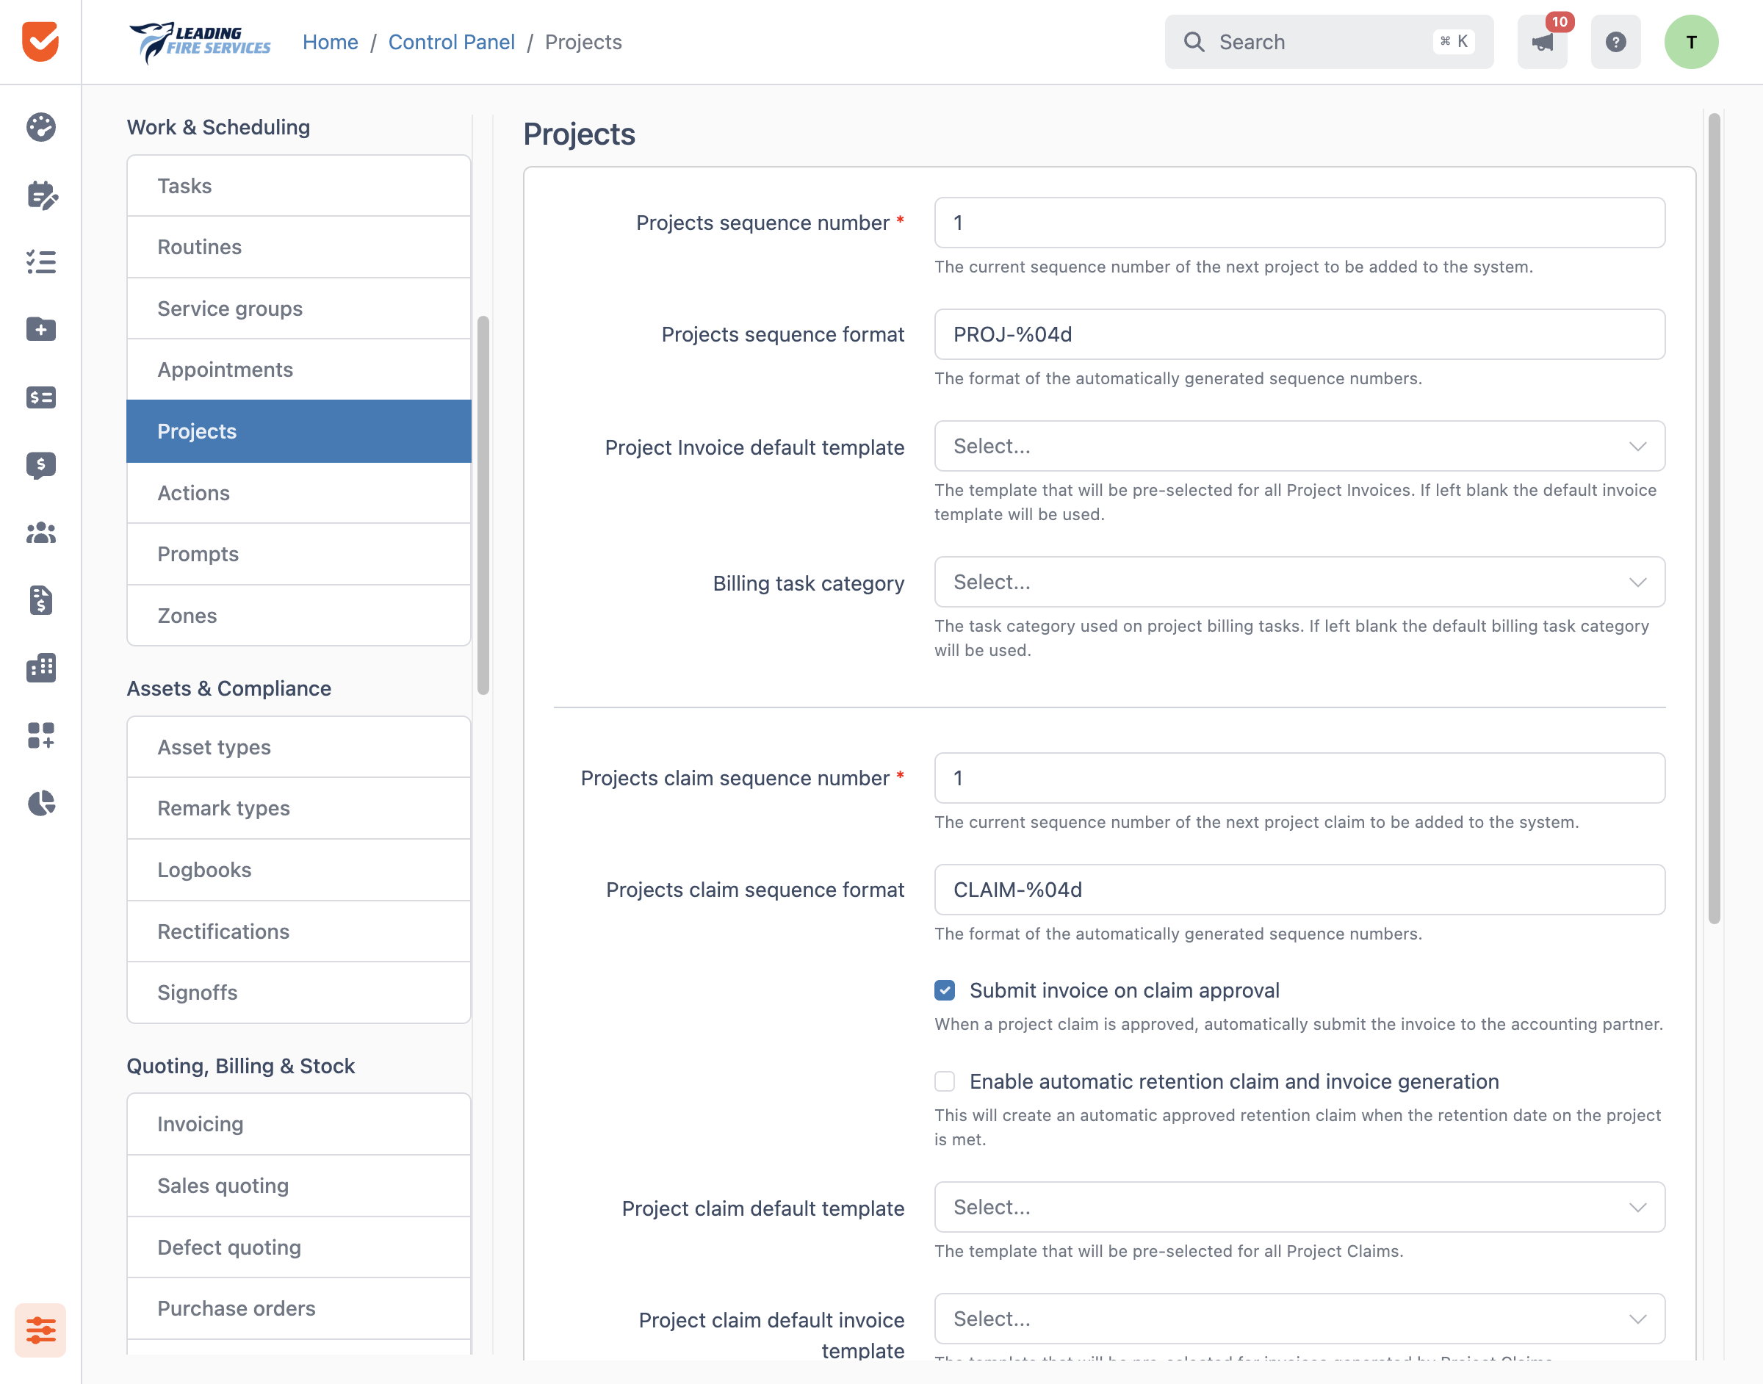Open Billing task category dropdown
This screenshot has width=1763, height=1384.
[x=1299, y=582]
